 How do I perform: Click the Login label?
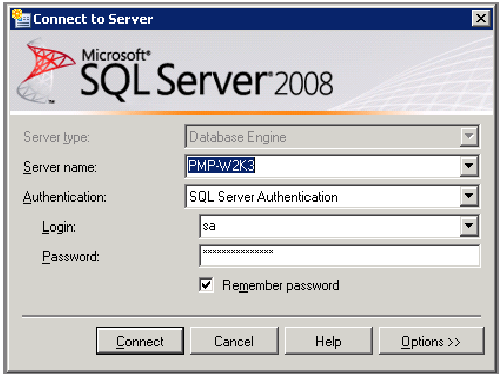(59, 227)
